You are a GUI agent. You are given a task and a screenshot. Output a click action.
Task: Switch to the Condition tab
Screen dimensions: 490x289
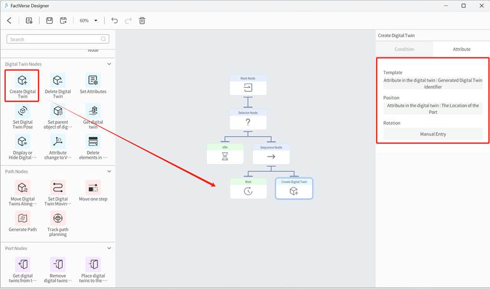[404, 49]
